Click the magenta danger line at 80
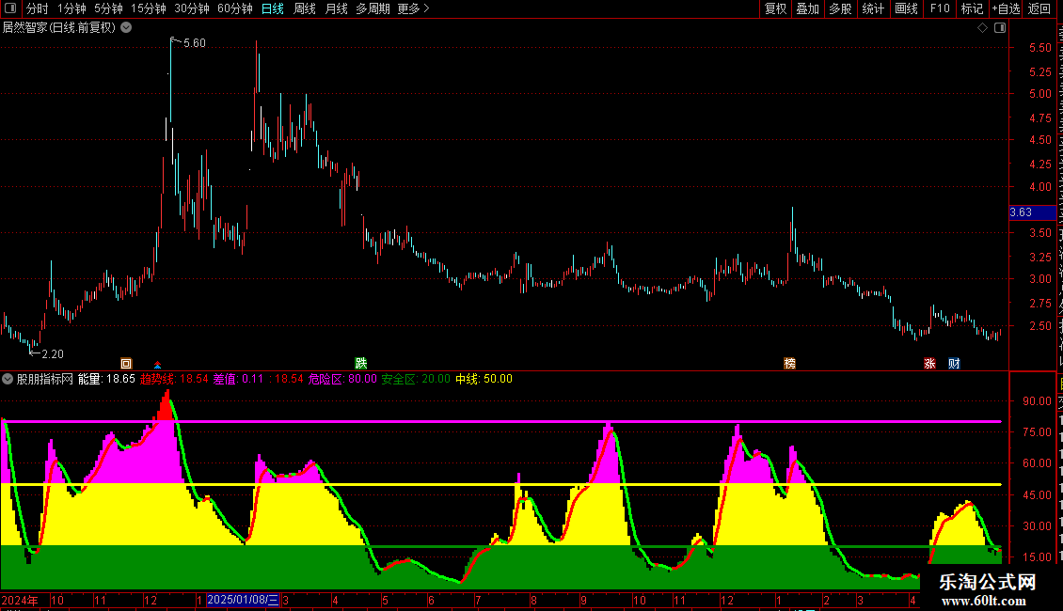This screenshot has width=1063, height=611. point(501,421)
